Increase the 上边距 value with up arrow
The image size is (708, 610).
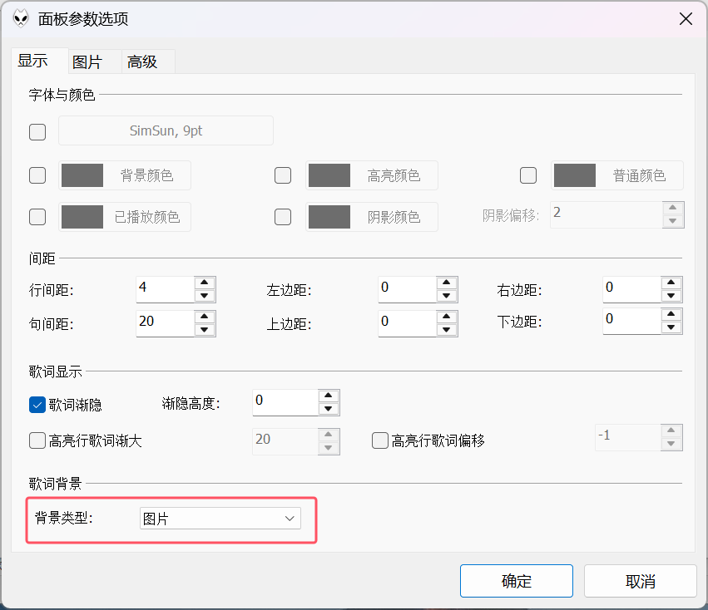coord(447,317)
